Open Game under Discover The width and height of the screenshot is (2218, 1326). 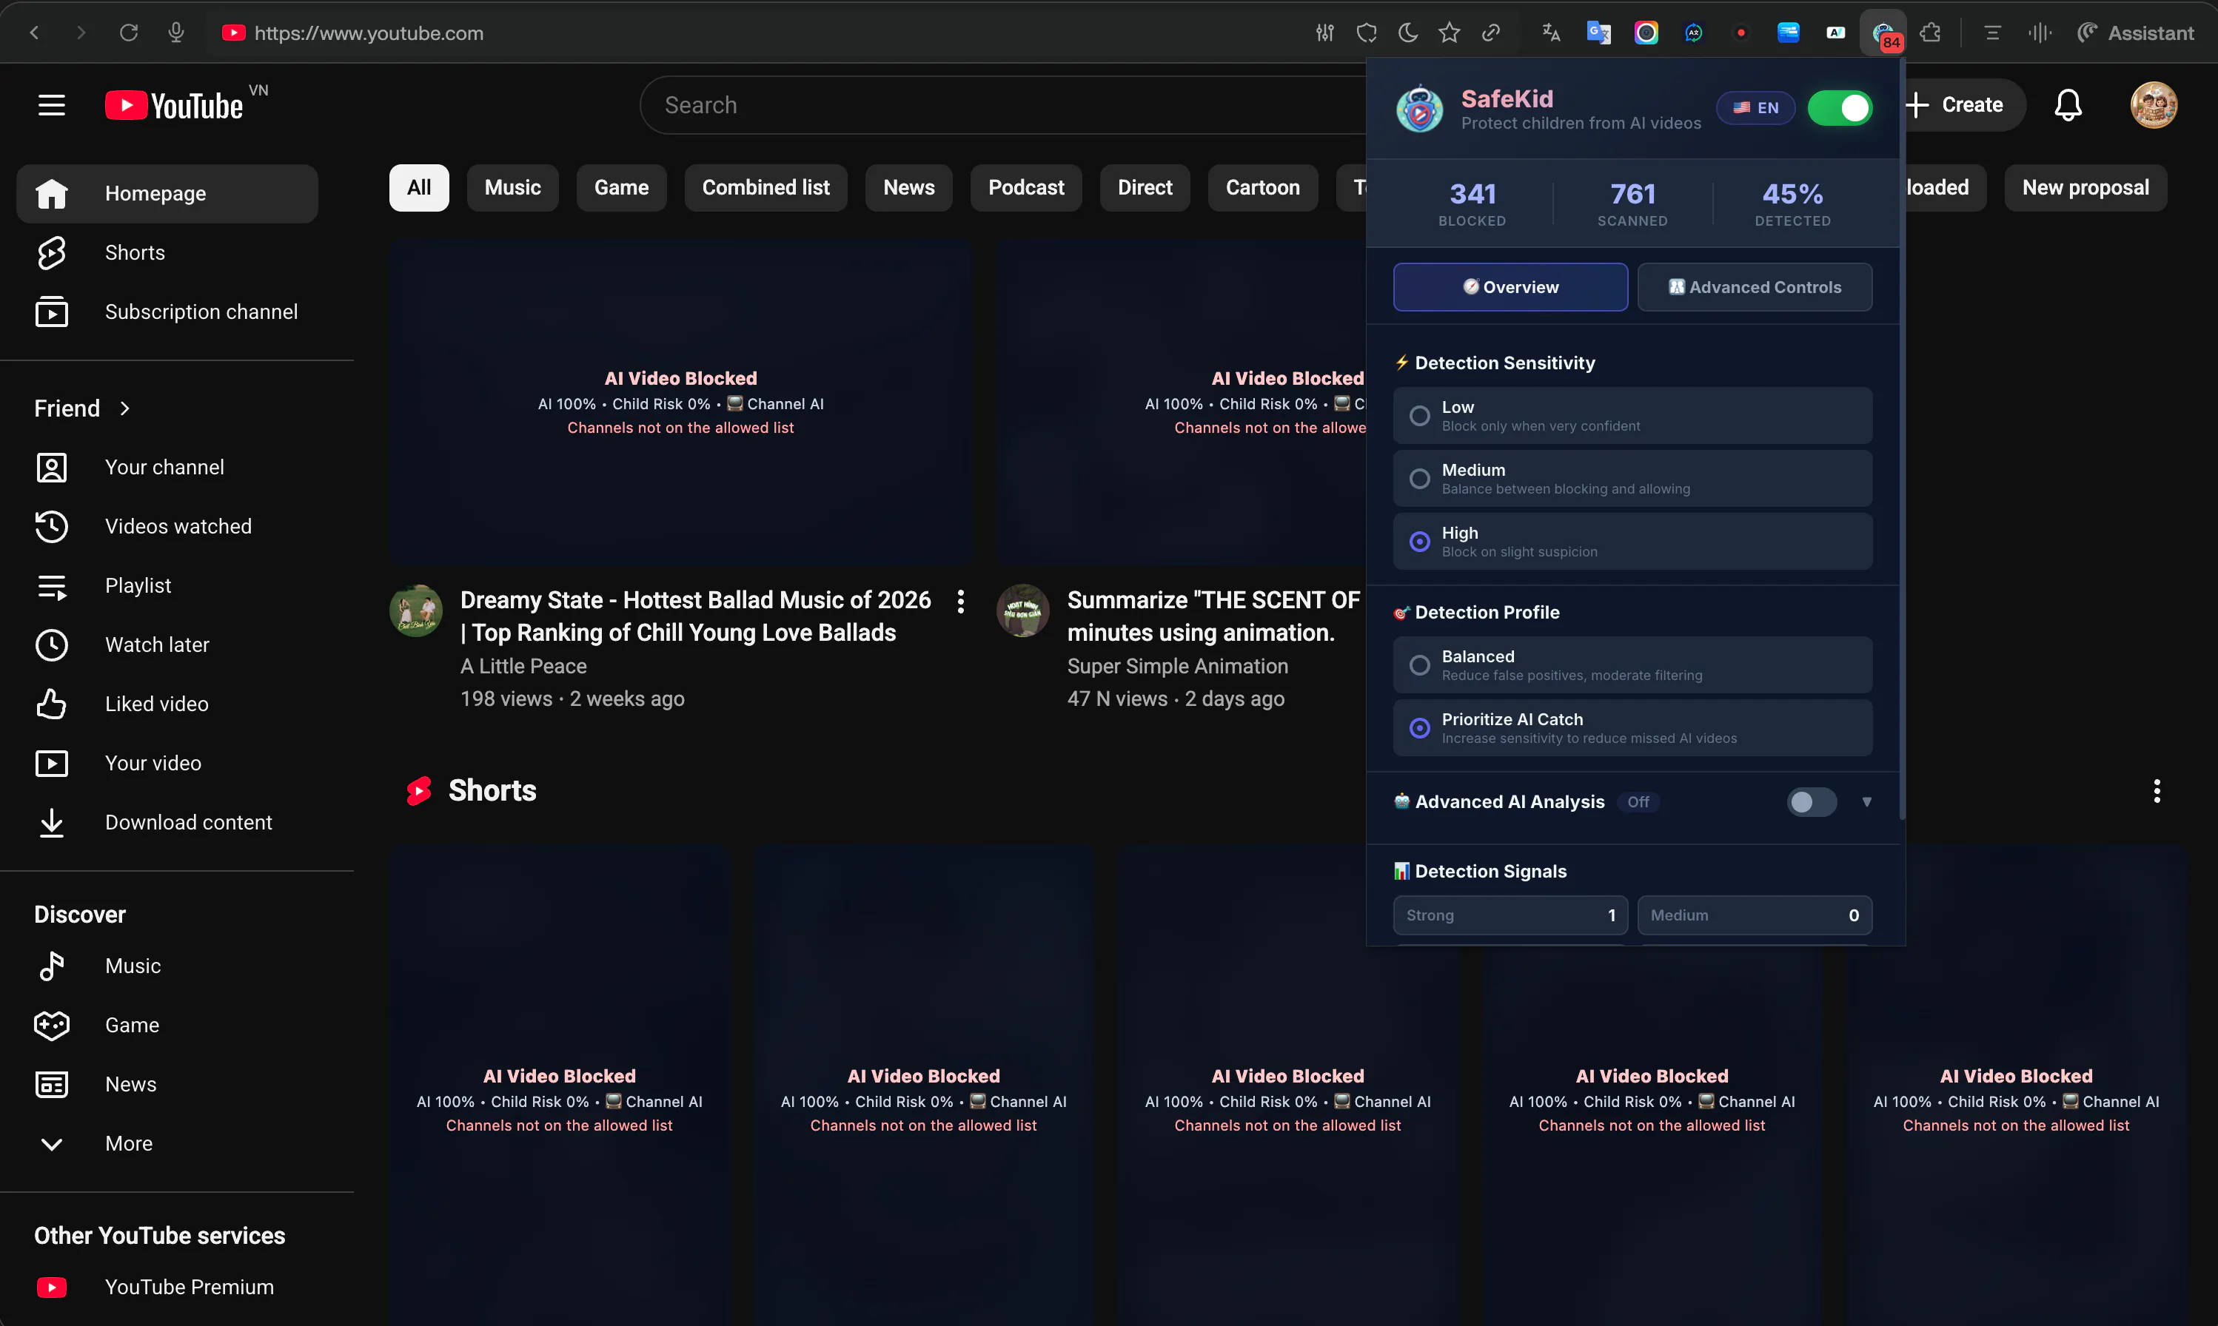pyautogui.click(x=168, y=1025)
